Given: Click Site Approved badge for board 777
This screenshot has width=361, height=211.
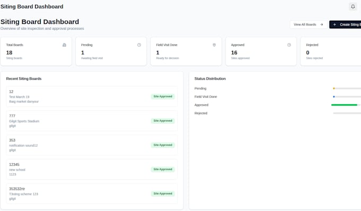Looking at the screenshot, I should click(163, 121).
